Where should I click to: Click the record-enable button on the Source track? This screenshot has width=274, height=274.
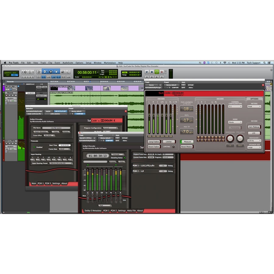[6, 96]
